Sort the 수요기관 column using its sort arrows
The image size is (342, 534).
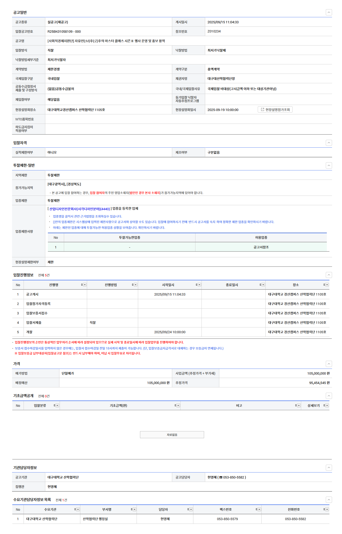pos(75,509)
